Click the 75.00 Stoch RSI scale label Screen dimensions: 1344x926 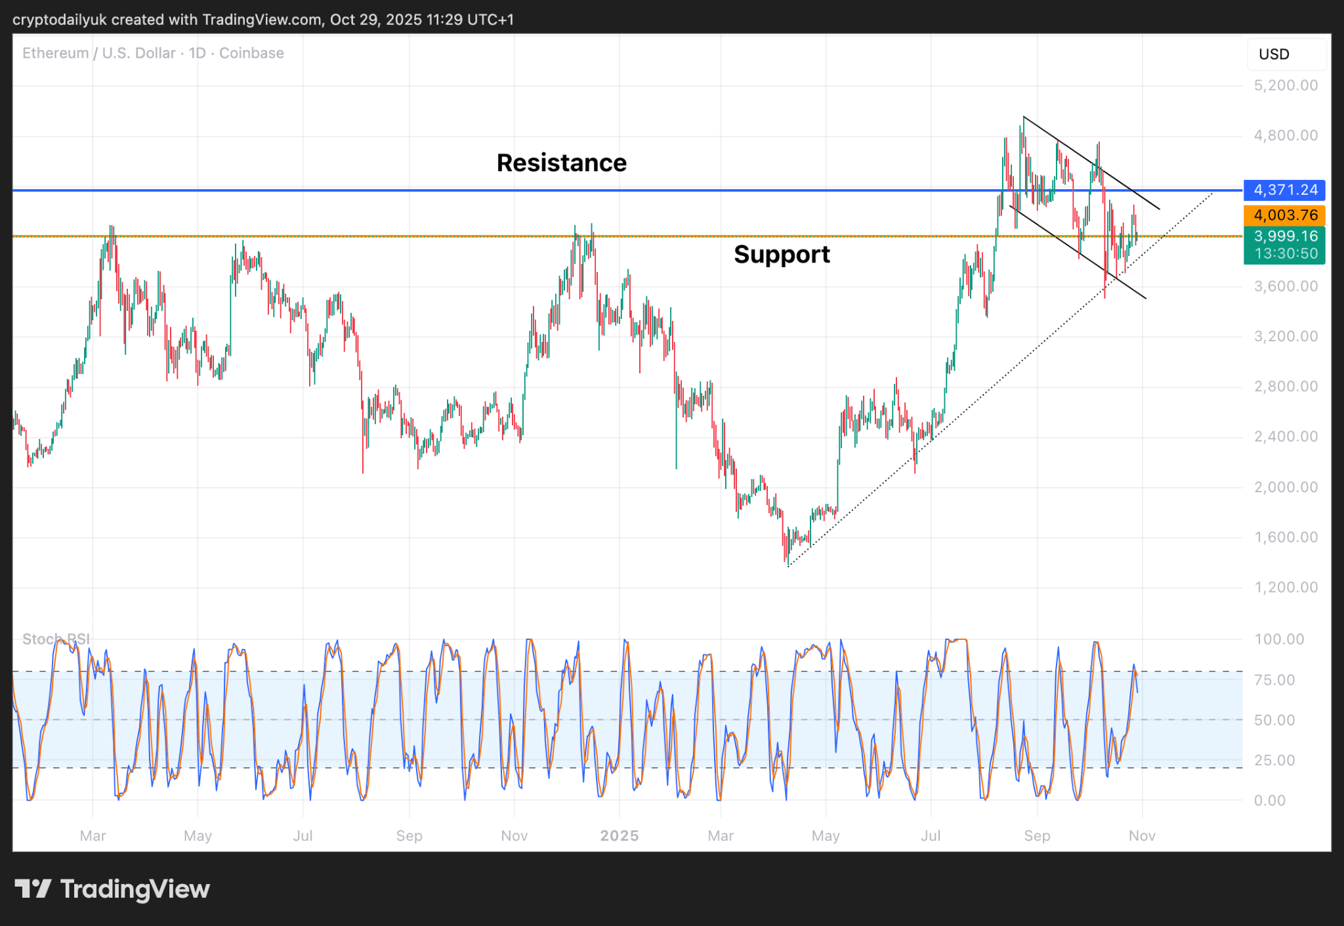(x=1274, y=680)
